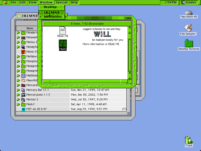Open the Edit menu
The width and height of the screenshot is (201, 151).
pos(23,3)
